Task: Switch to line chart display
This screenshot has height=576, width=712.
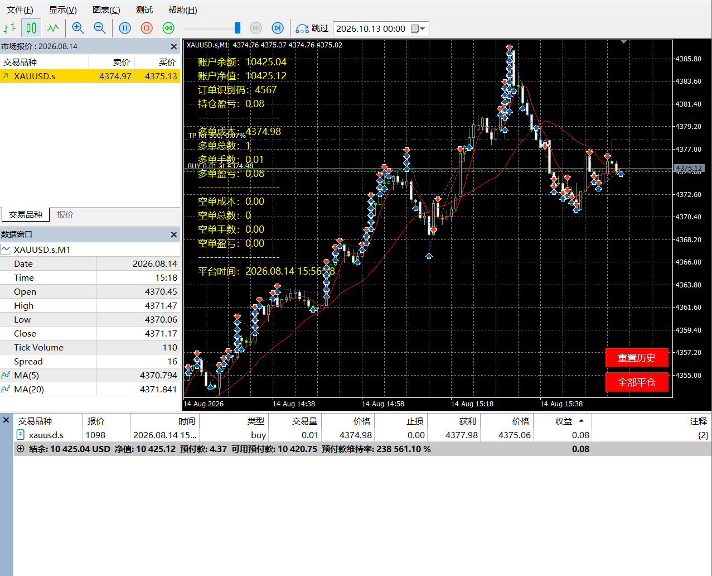Action: click(x=53, y=28)
